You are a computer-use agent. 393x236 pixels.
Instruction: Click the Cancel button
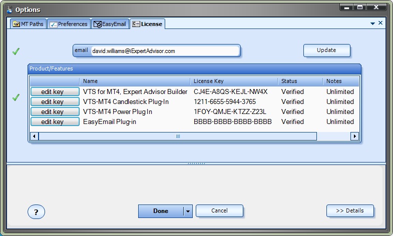click(x=219, y=210)
